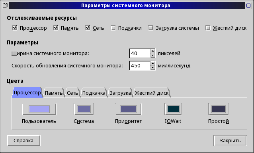Pick the Приоритет color swatch
The height and width of the screenshot is (153, 254).
tap(128, 109)
